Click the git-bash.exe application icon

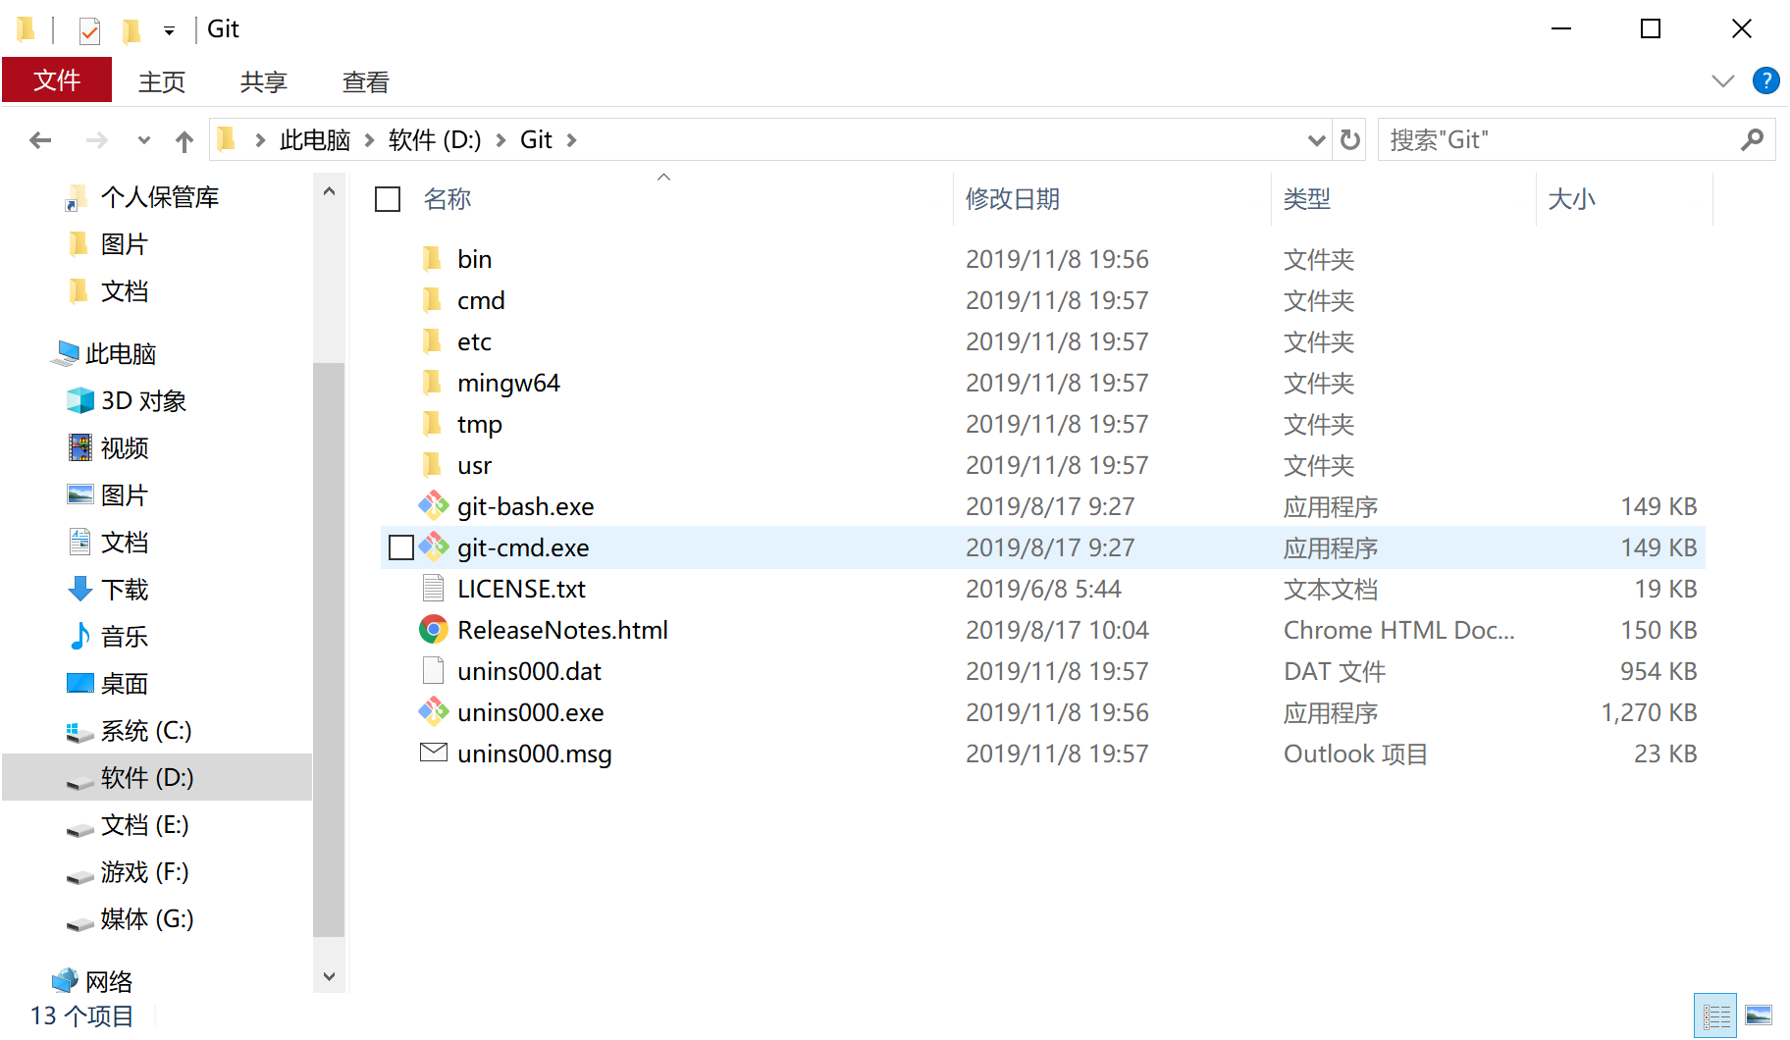tap(433, 506)
